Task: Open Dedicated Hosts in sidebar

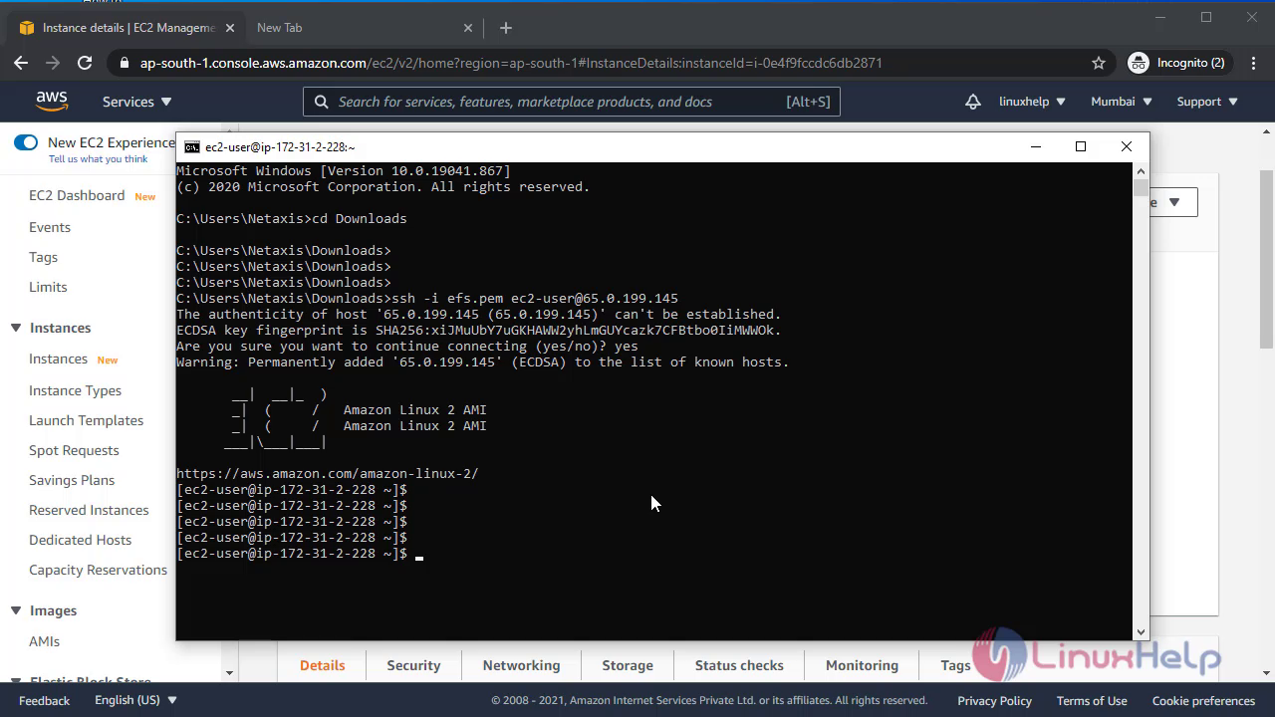Action: [80, 540]
